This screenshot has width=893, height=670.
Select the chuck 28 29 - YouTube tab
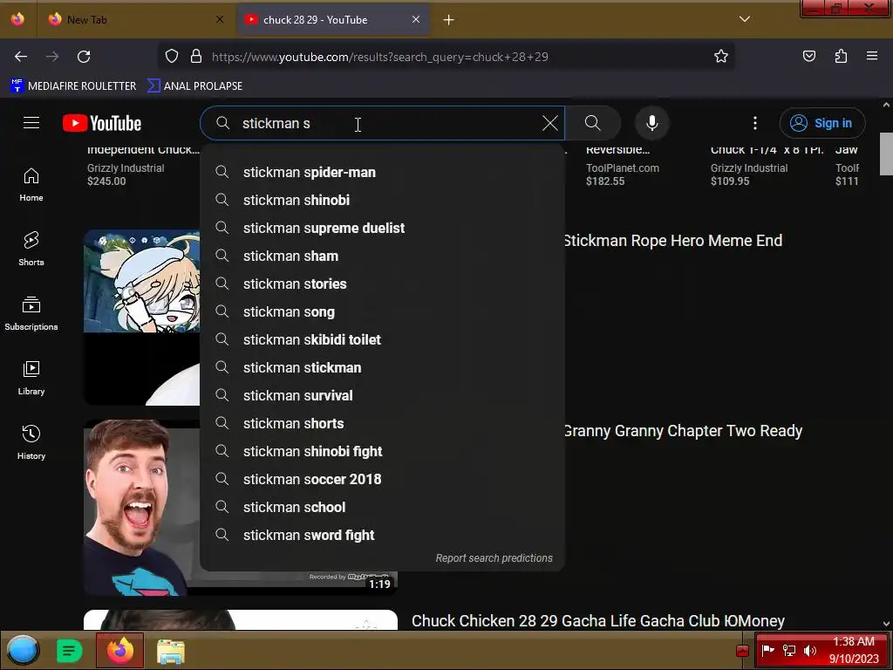[332, 20]
